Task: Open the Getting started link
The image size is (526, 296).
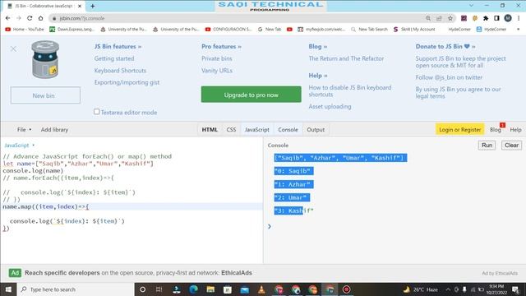Action: point(114,58)
